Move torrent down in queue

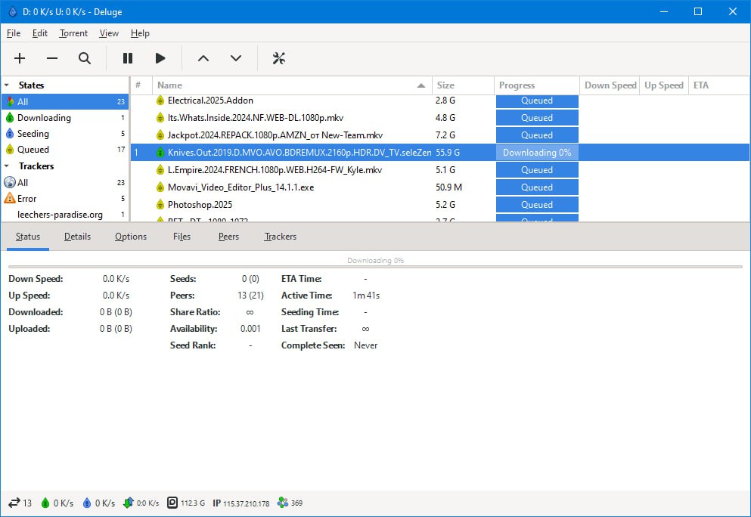click(x=236, y=58)
